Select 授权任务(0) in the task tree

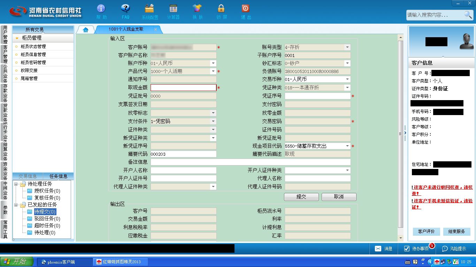coord(47,191)
